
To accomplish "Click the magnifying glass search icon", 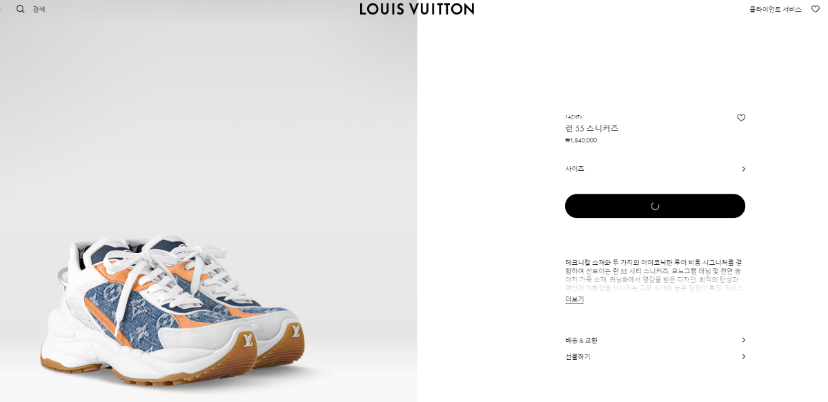I will pyautogui.click(x=21, y=9).
